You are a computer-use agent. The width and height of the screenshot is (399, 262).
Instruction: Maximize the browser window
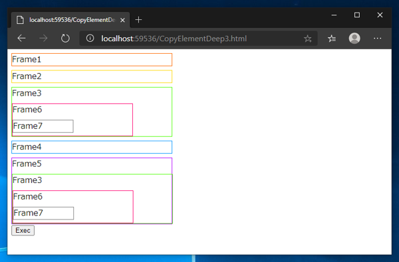point(357,15)
